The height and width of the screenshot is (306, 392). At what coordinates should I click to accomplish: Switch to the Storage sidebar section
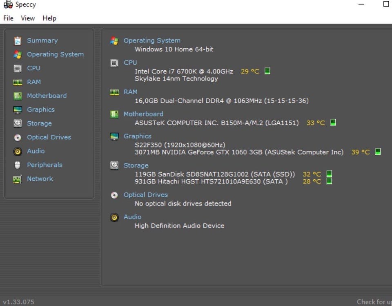pos(39,123)
